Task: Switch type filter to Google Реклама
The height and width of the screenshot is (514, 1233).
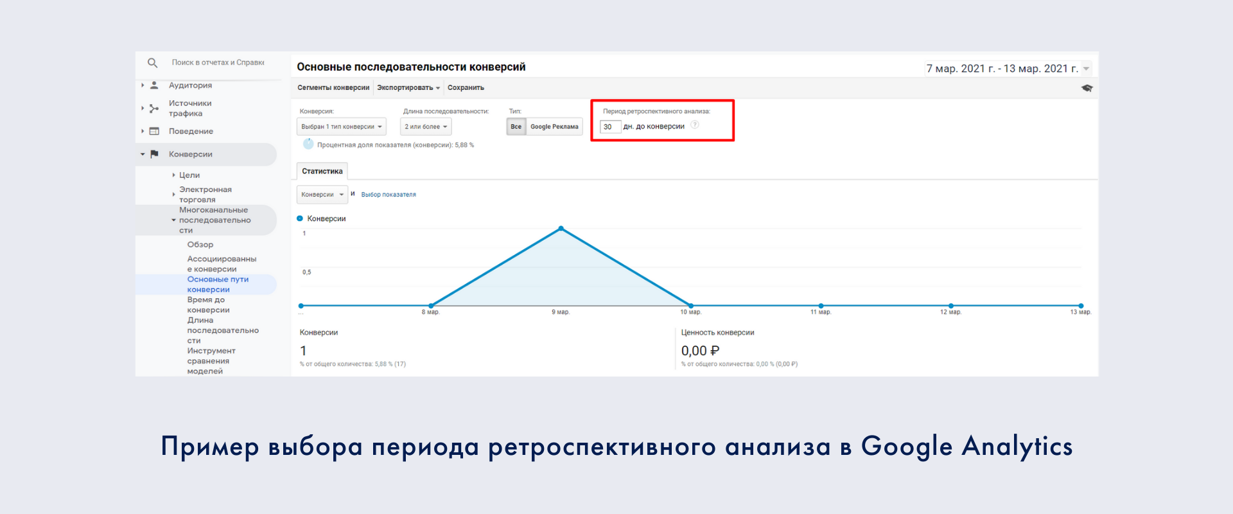Action: pos(554,127)
